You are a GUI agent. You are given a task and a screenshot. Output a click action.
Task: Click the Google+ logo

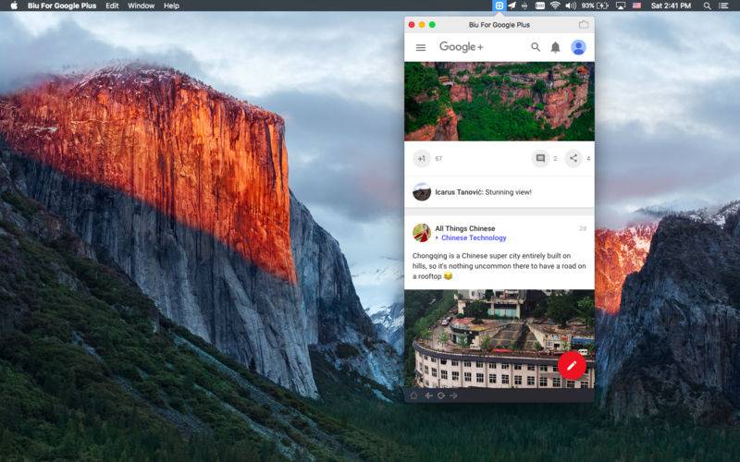click(461, 47)
